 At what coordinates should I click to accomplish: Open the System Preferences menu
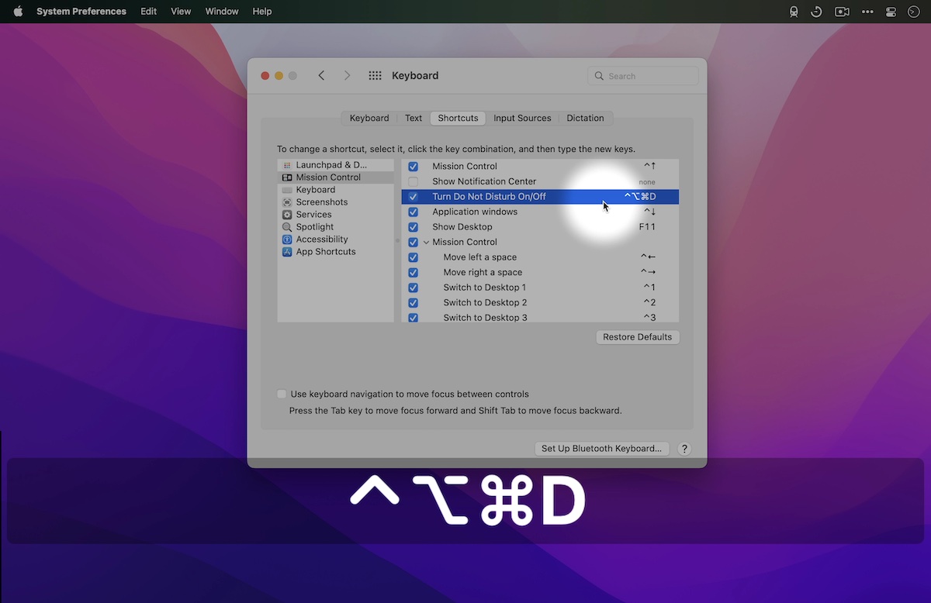point(81,12)
